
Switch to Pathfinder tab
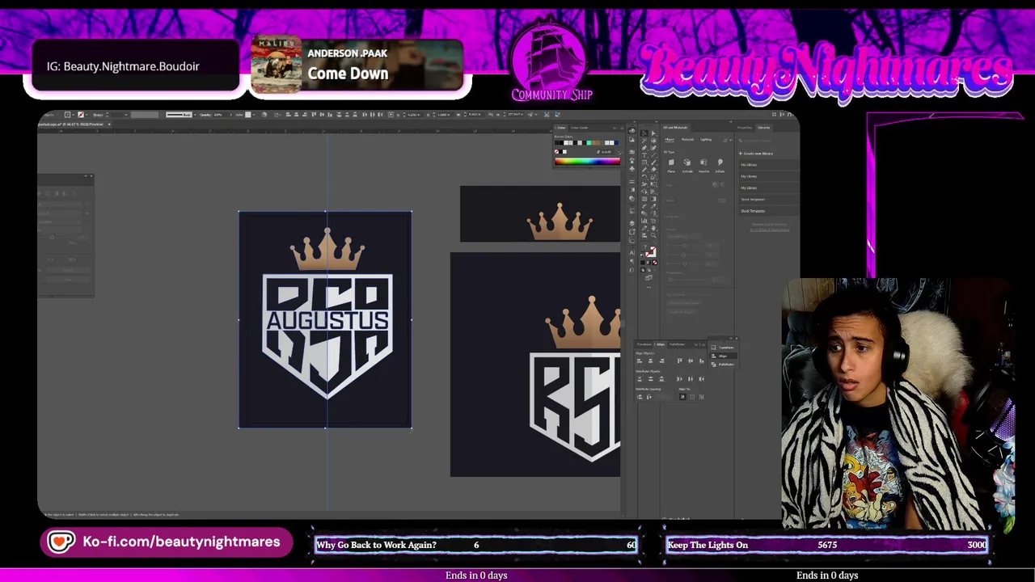click(677, 344)
